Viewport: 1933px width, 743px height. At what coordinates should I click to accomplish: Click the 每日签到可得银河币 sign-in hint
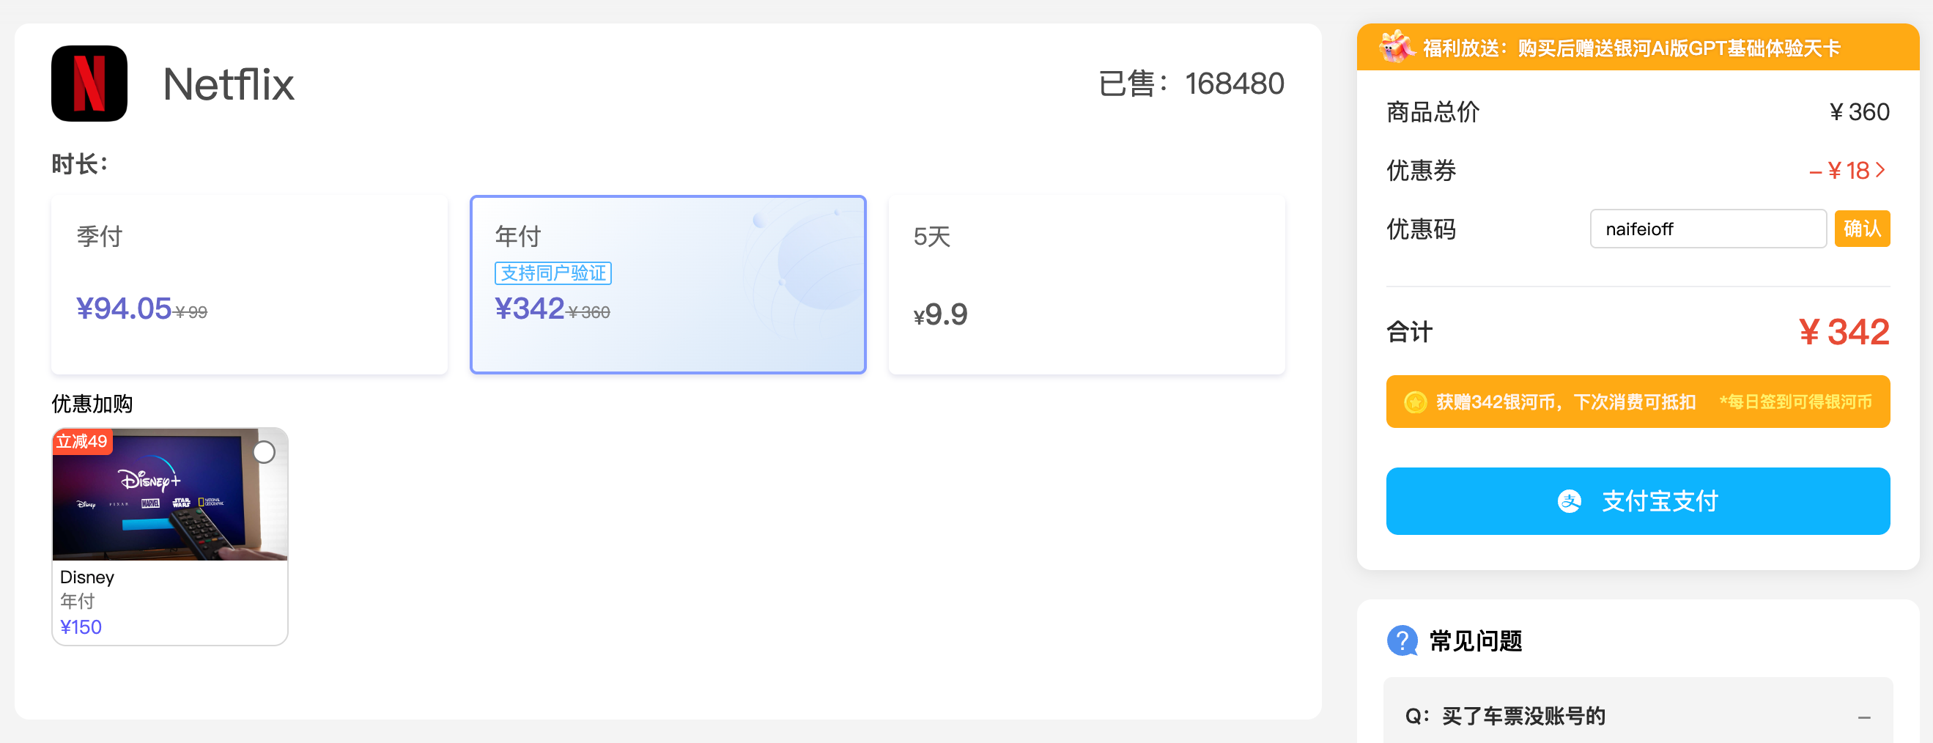(x=1796, y=402)
